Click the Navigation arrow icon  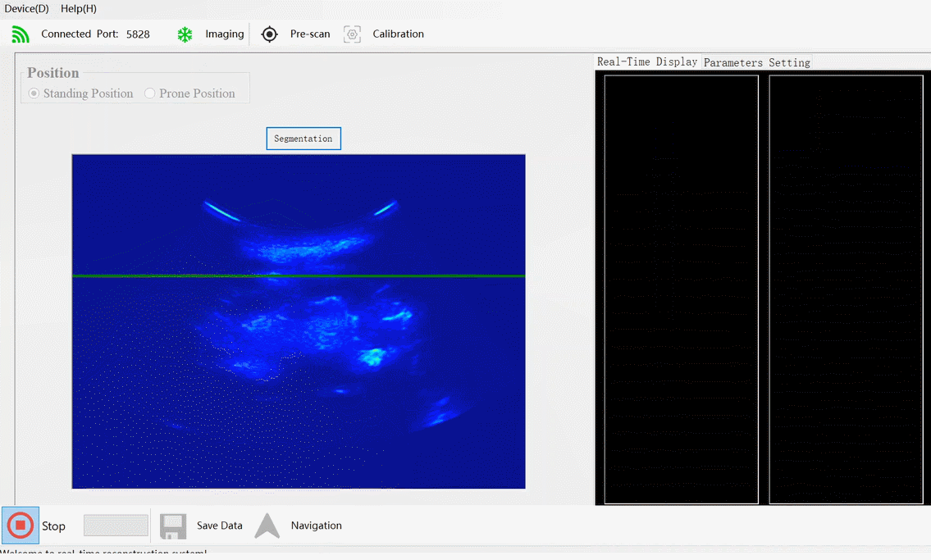[267, 526]
